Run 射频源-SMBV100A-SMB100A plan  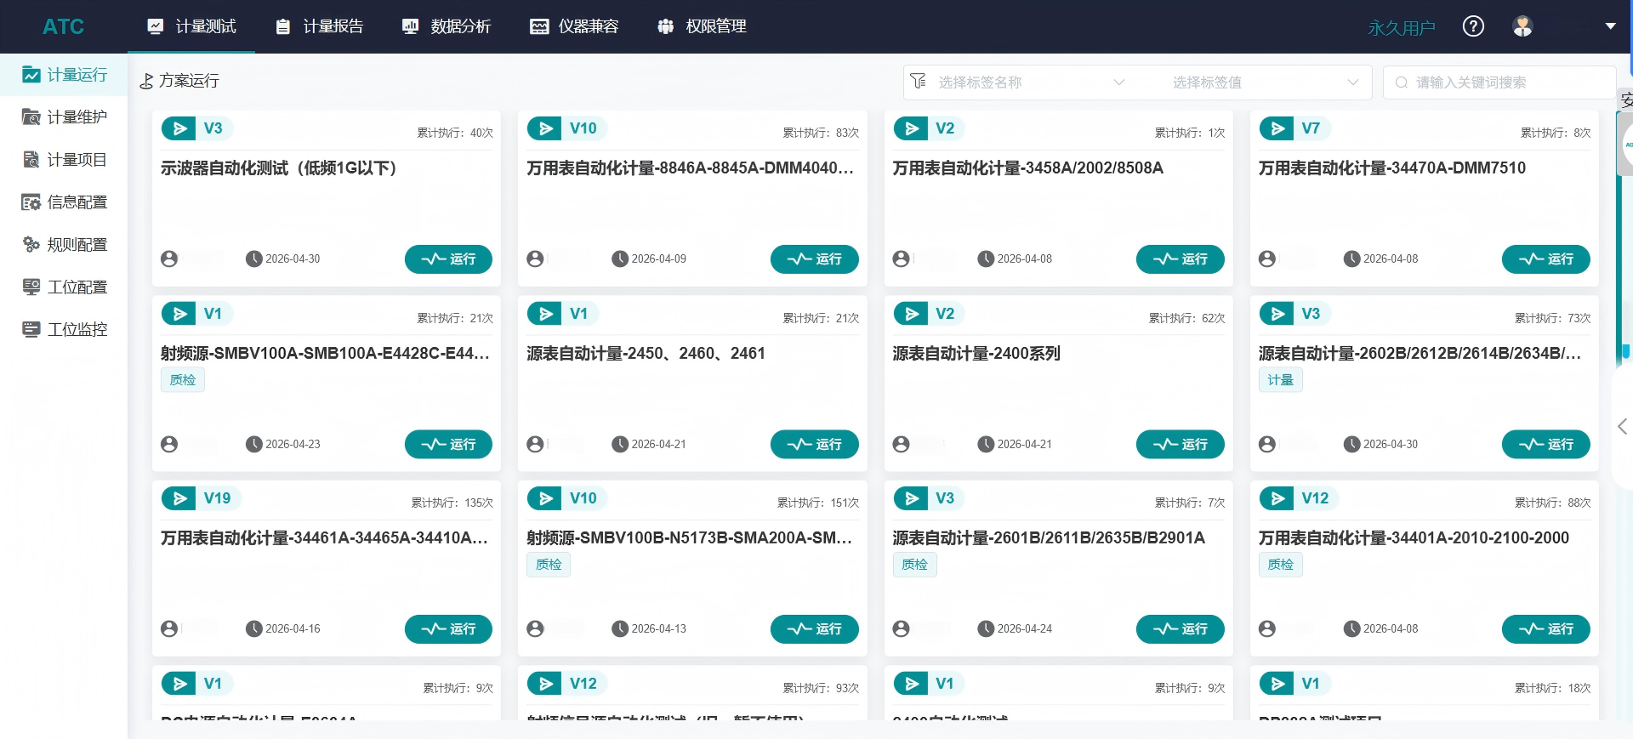click(x=448, y=444)
